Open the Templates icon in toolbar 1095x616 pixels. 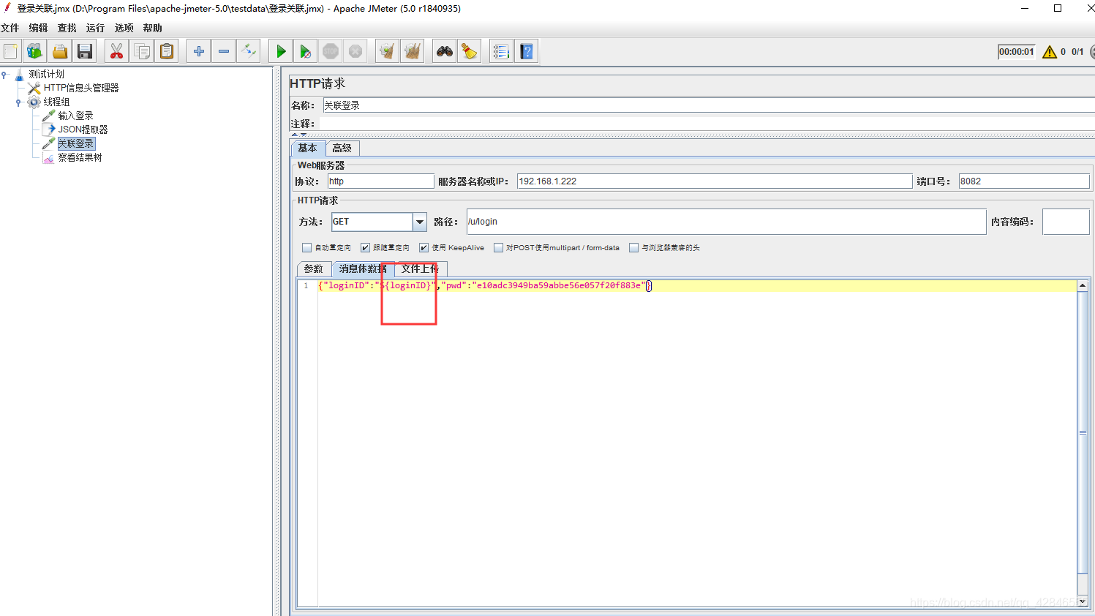click(x=34, y=51)
